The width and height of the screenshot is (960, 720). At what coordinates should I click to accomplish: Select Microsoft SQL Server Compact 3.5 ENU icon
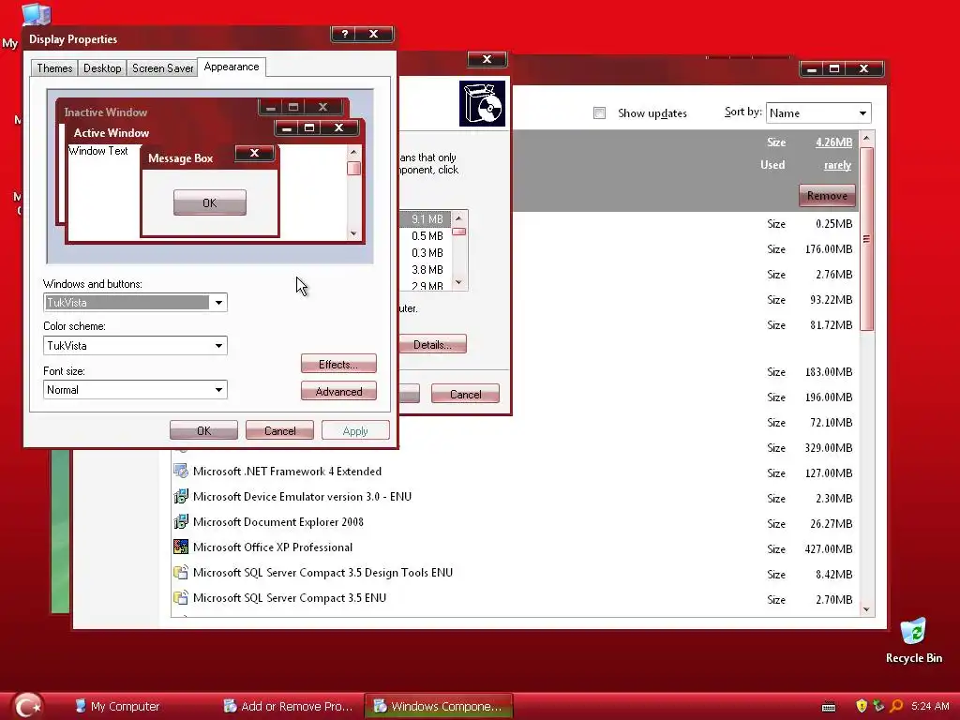181,597
